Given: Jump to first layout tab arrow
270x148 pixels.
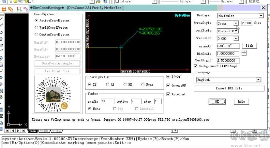Looking at the screenshot, I should coord(7,131).
